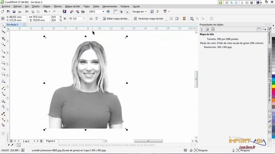The image size is (275, 154).
Task: Click the Cut scissors icon
Action: tap(27, 12)
